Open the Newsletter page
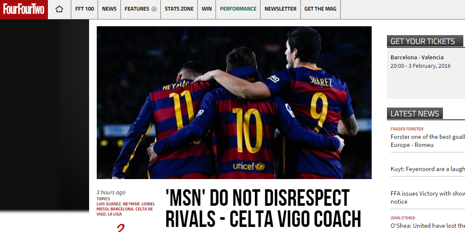Viewport: 465px width, 232px height. click(x=280, y=9)
